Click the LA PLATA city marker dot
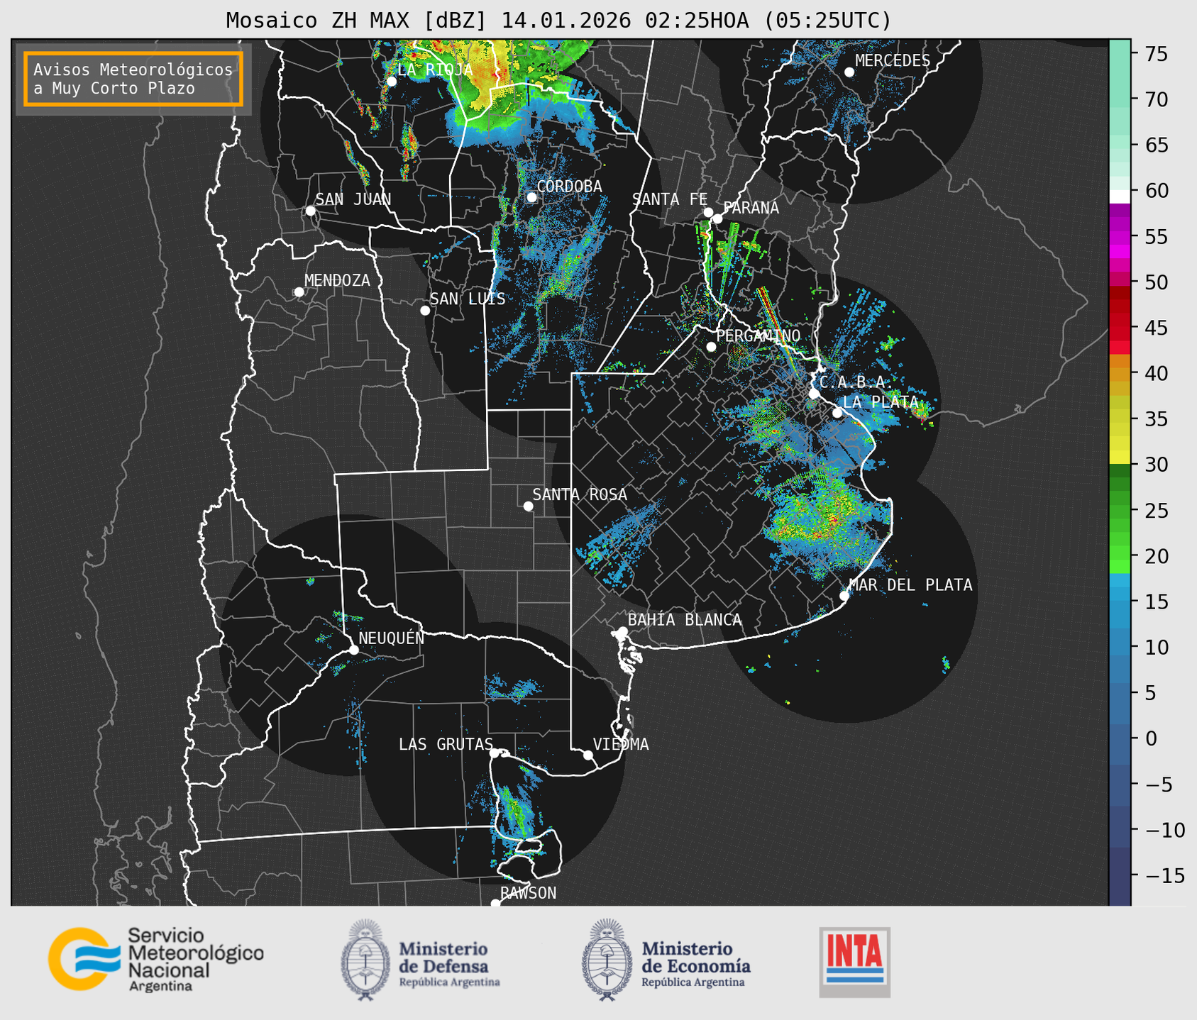Image resolution: width=1197 pixels, height=1020 pixels. [837, 413]
